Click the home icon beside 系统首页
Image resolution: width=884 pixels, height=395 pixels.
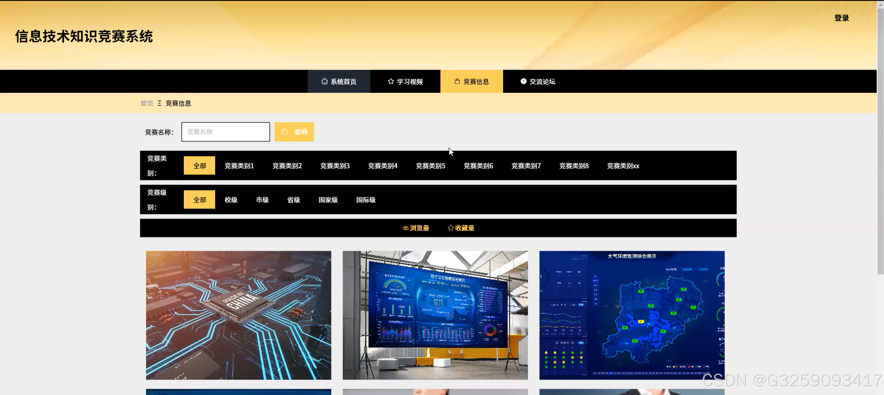tap(324, 81)
